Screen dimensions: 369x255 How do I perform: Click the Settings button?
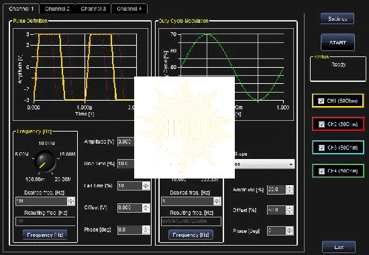pyautogui.click(x=337, y=19)
